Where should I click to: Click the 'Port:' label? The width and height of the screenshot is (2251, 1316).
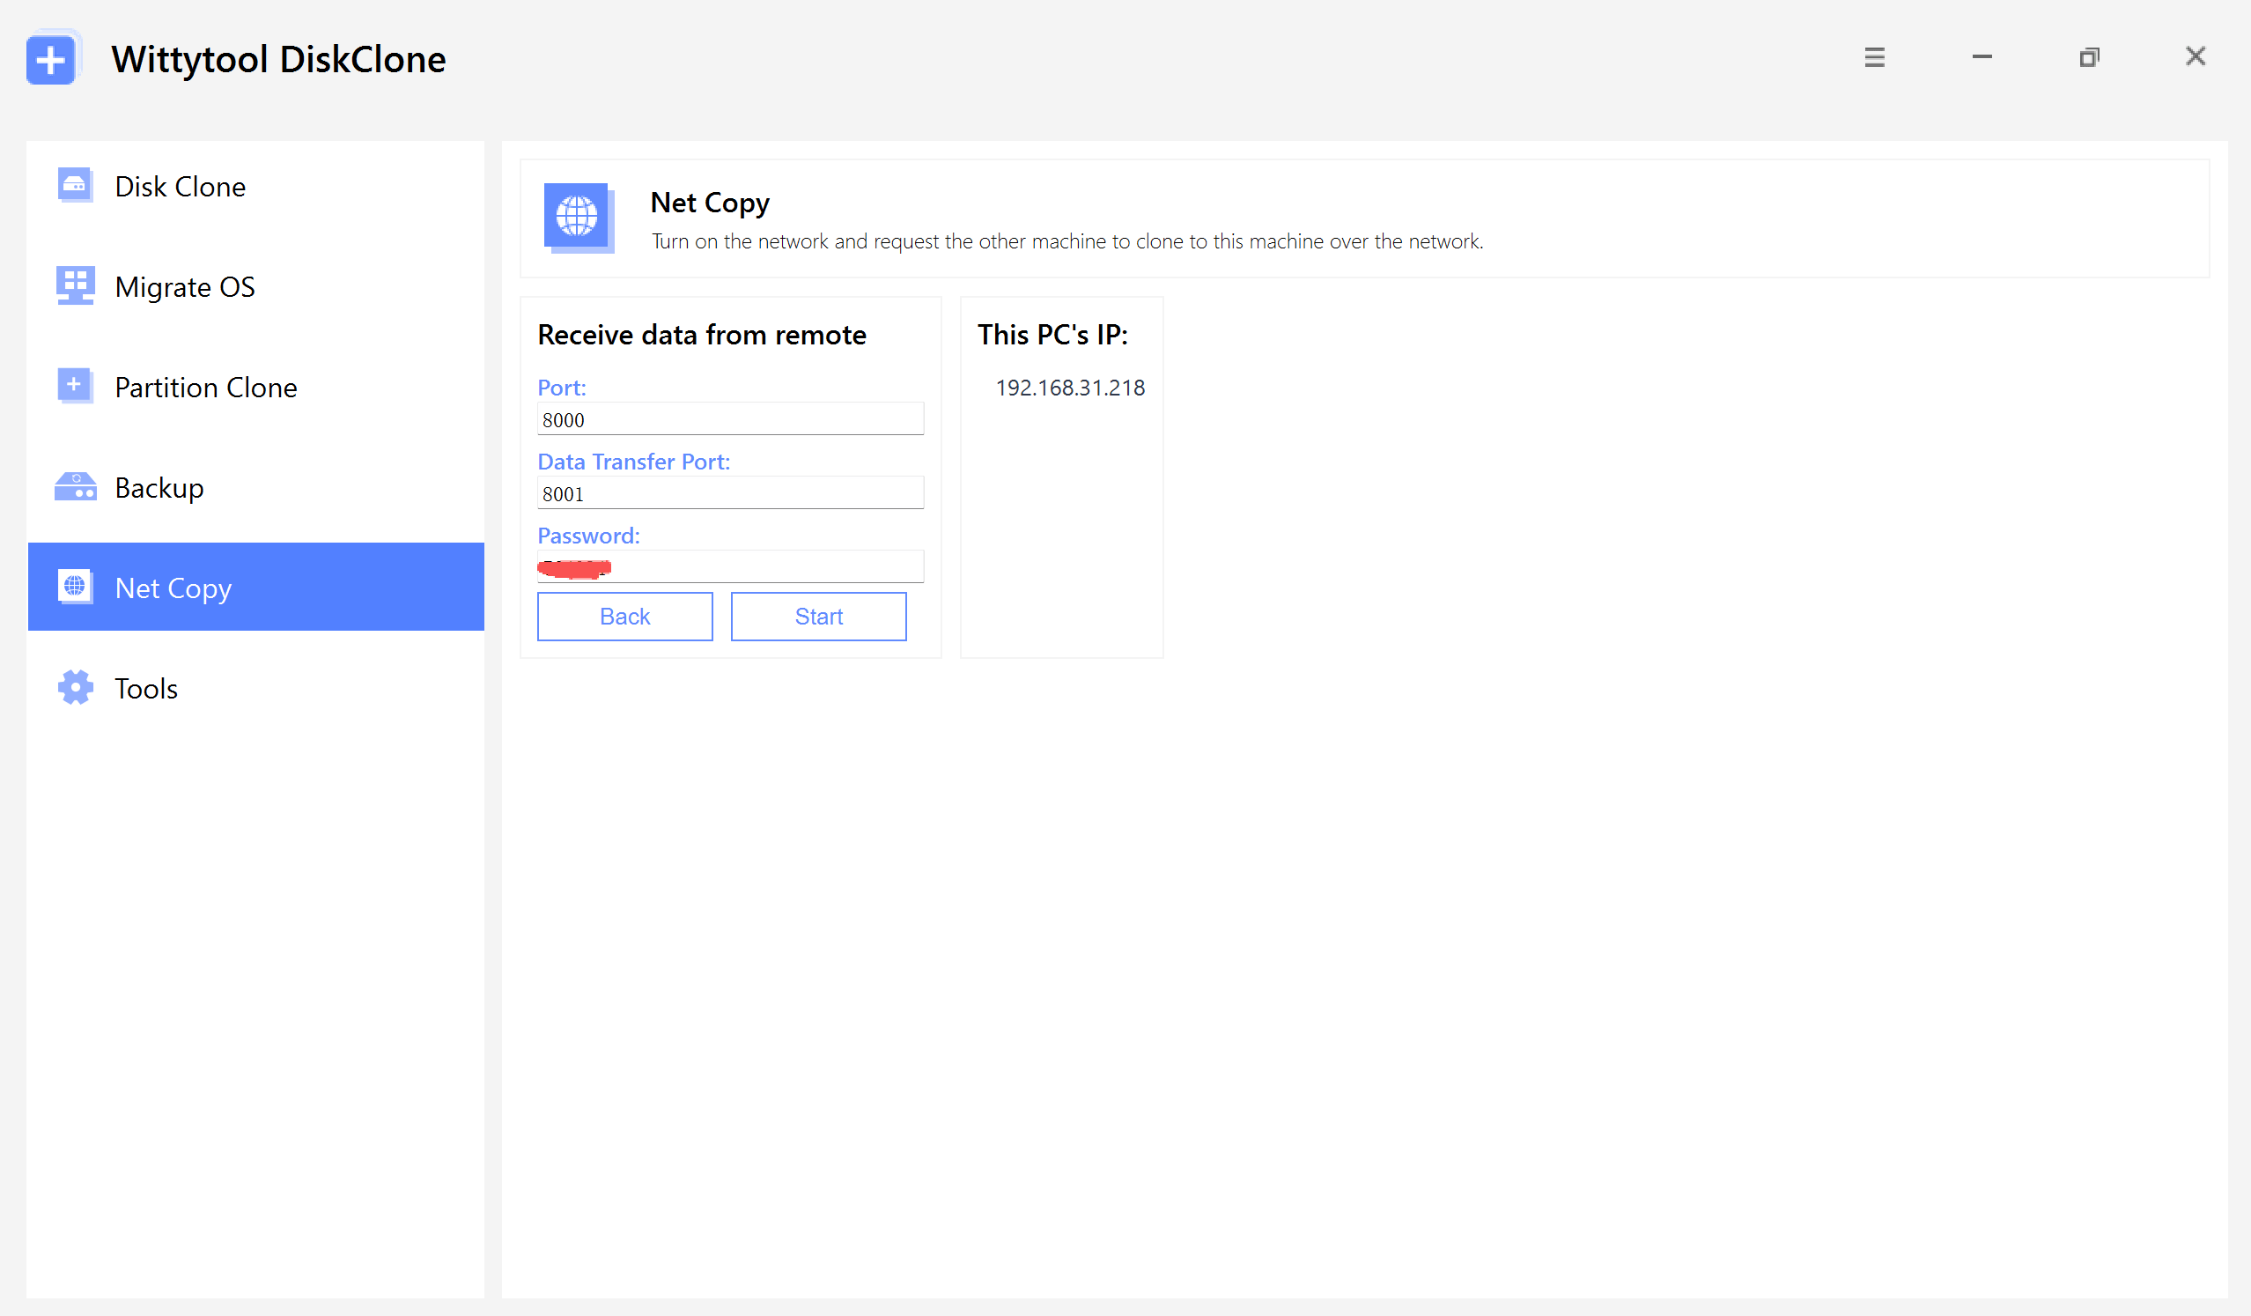click(562, 388)
